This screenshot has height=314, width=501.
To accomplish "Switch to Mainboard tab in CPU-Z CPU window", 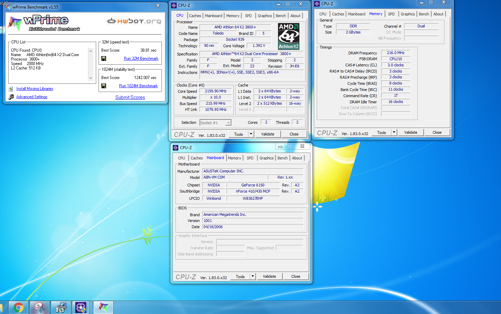I will pyautogui.click(x=214, y=16).
